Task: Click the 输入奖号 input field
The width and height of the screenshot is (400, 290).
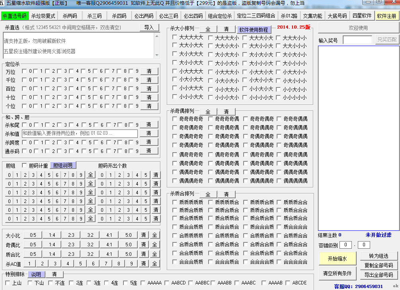Action: [x=357, y=40]
